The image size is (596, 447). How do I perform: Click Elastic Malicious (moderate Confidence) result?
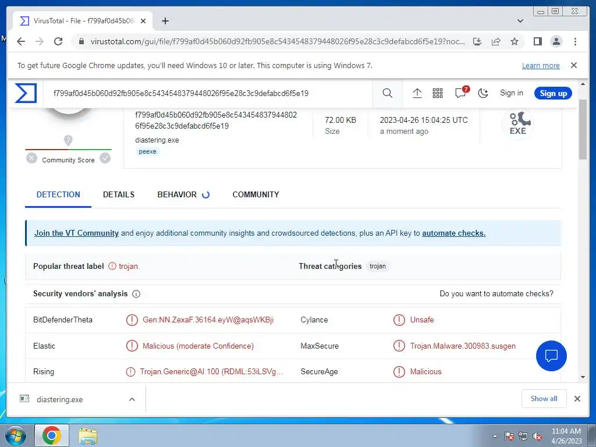[x=198, y=346]
